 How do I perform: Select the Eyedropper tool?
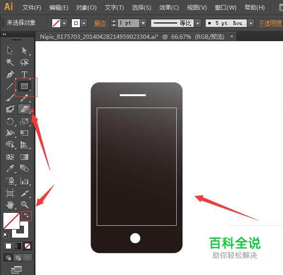click(x=10, y=168)
